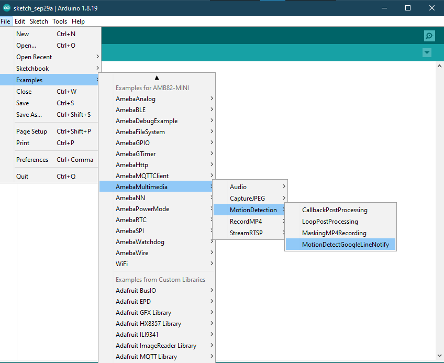Open the Adafruit MQTT Library examples
Viewport: 444px width, 363px height.
pyautogui.click(x=157, y=357)
